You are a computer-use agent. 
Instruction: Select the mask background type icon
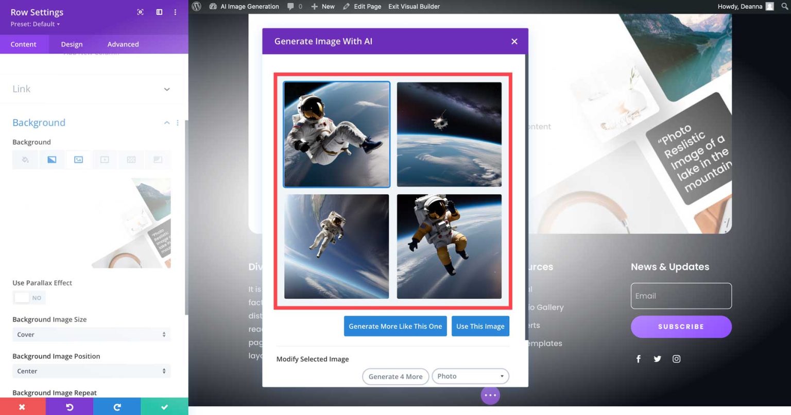click(x=158, y=160)
